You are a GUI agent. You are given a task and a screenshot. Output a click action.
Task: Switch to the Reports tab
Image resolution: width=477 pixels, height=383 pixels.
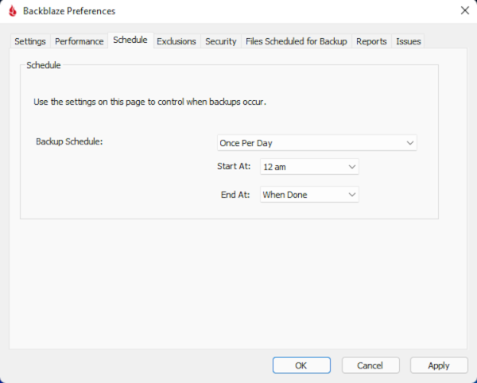click(371, 41)
